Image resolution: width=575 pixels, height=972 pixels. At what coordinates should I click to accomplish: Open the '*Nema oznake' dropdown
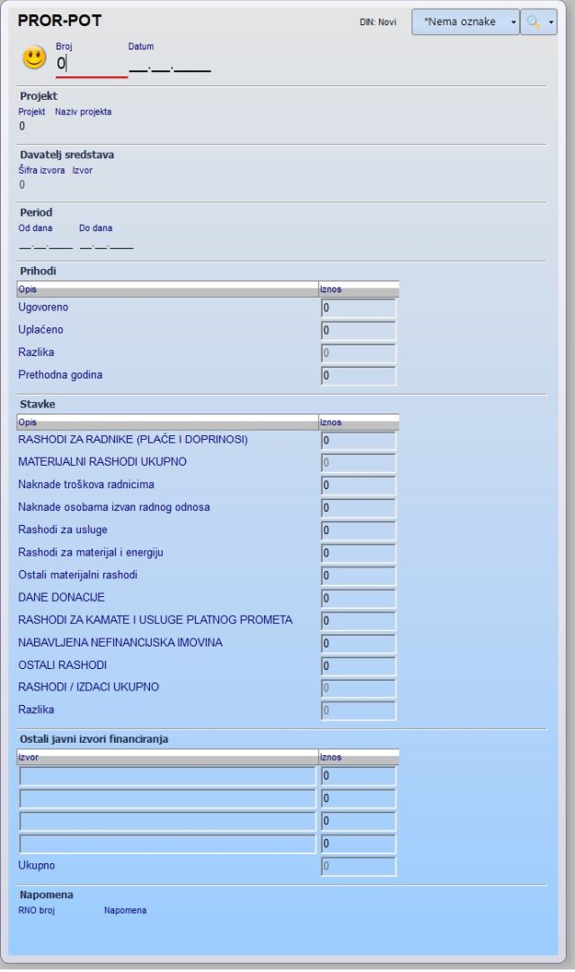click(x=465, y=22)
